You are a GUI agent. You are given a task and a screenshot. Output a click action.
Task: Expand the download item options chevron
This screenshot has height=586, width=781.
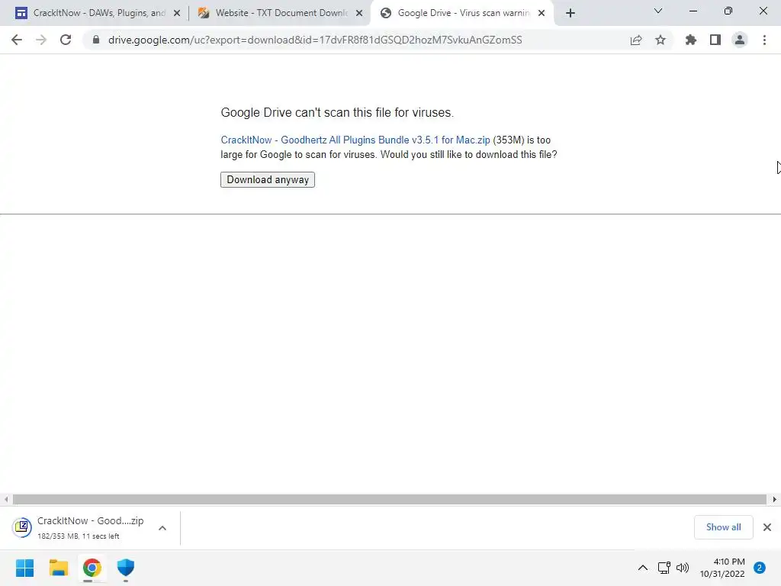162,528
